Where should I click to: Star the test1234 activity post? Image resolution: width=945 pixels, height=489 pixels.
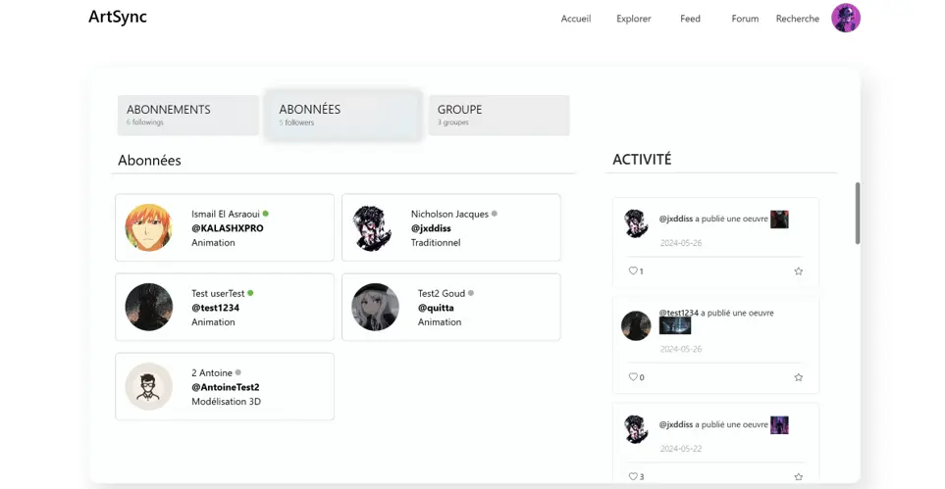tap(798, 377)
